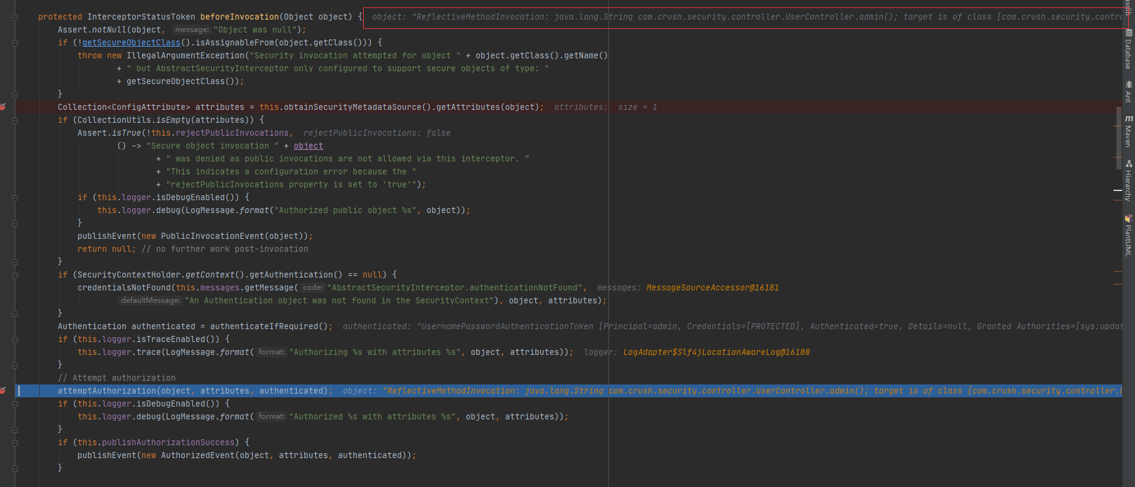The width and height of the screenshot is (1135, 487).
Task: Collapse fold at the getSecureObjectClass if statement
Action: point(15,42)
